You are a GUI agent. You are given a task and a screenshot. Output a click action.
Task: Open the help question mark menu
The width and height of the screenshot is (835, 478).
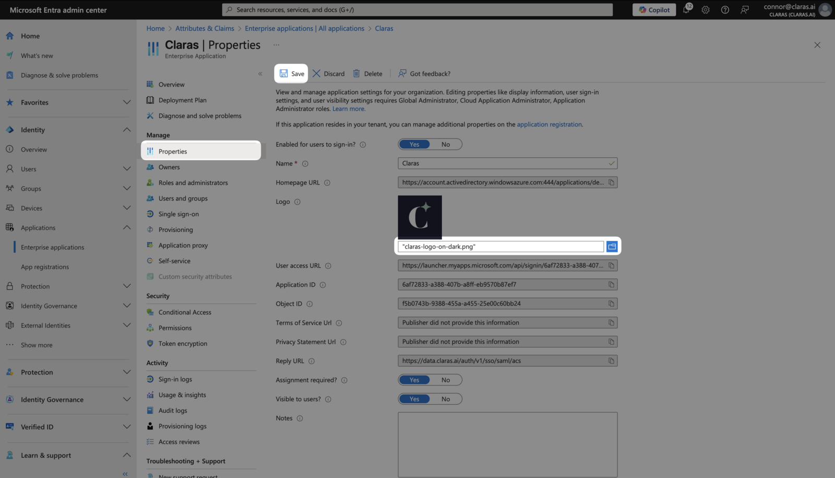(x=725, y=10)
